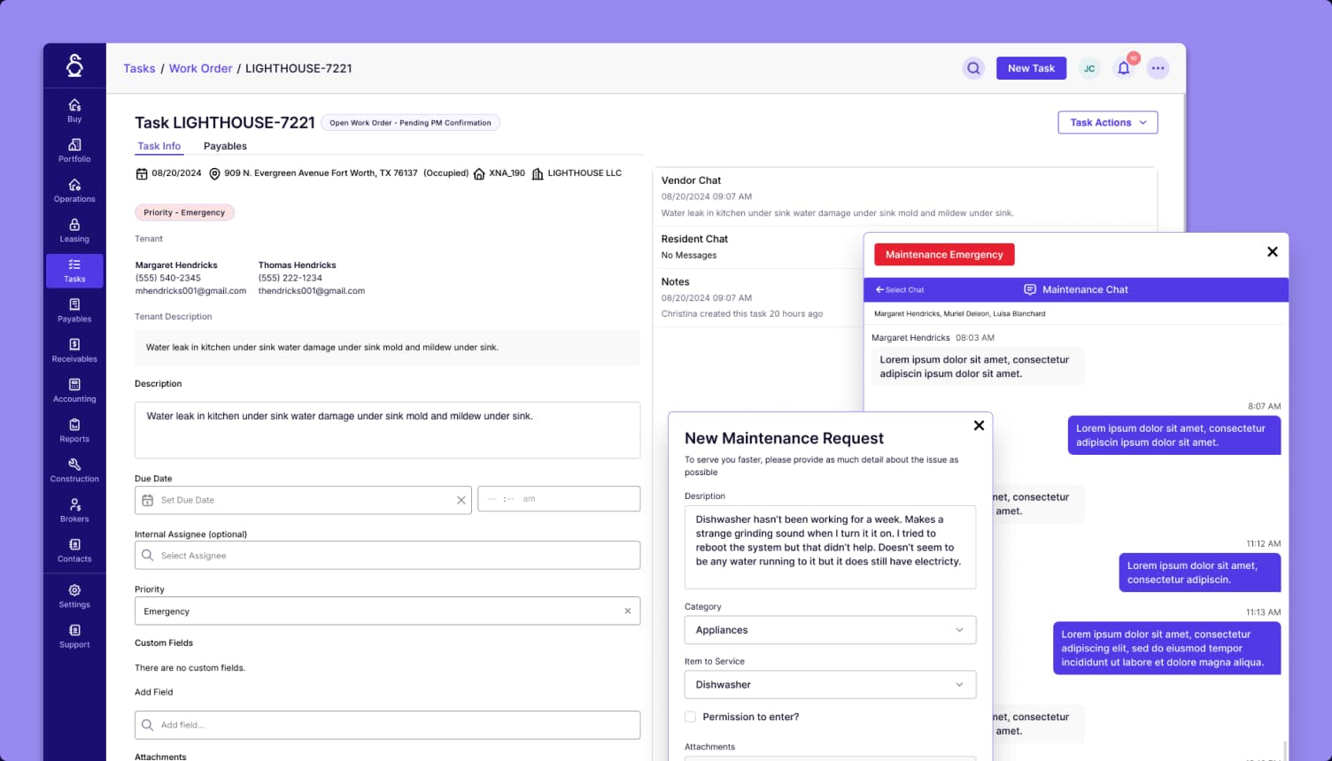Open the more options ellipsis menu
Image resolution: width=1332 pixels, height=761 pixels.
coord(1158,67)
